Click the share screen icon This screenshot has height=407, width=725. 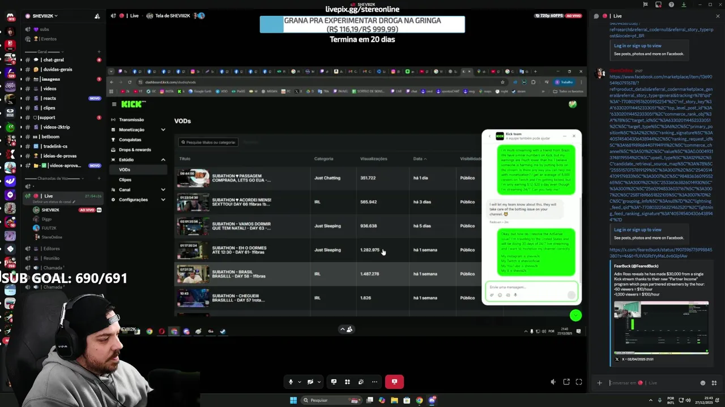(x=334, y=382)
